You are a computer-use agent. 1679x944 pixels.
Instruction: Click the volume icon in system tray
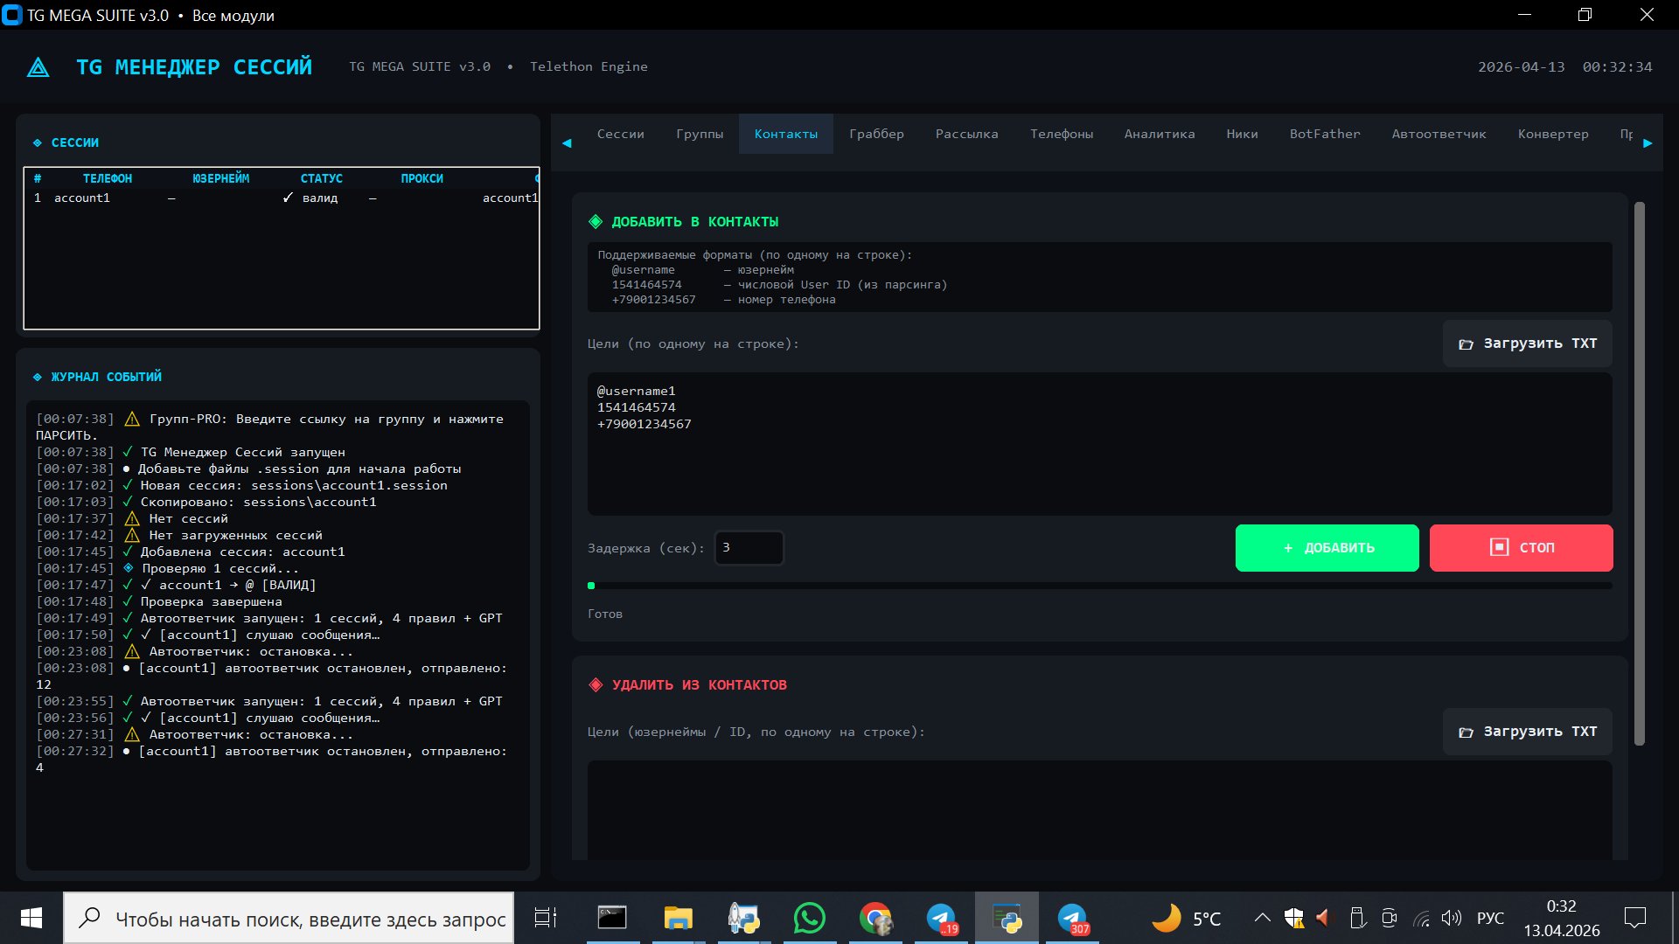[1451, 918]
